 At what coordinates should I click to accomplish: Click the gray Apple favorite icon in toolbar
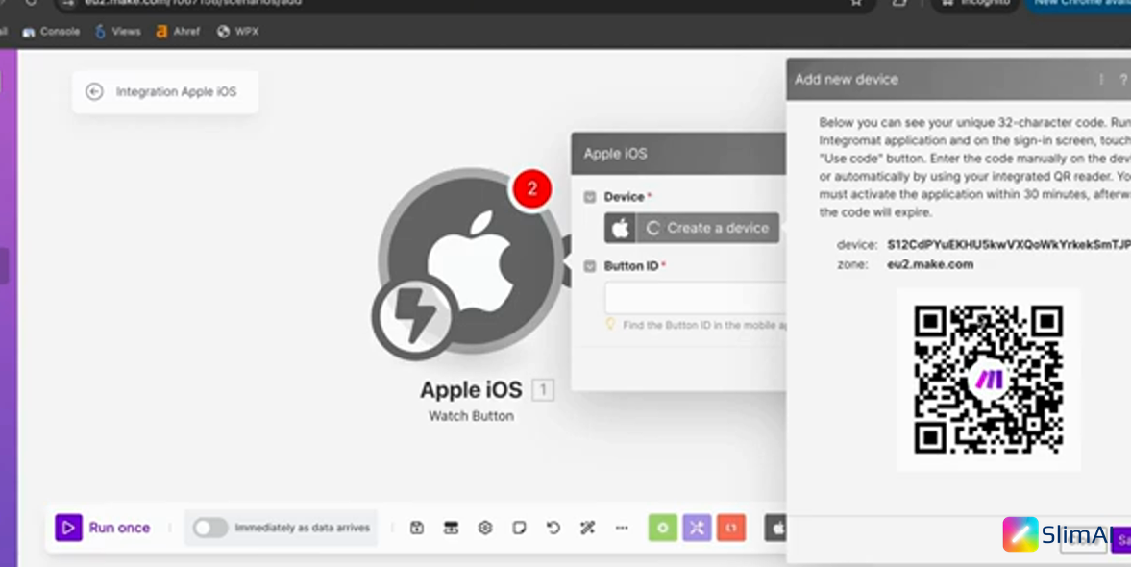click(x=776, y=528)
